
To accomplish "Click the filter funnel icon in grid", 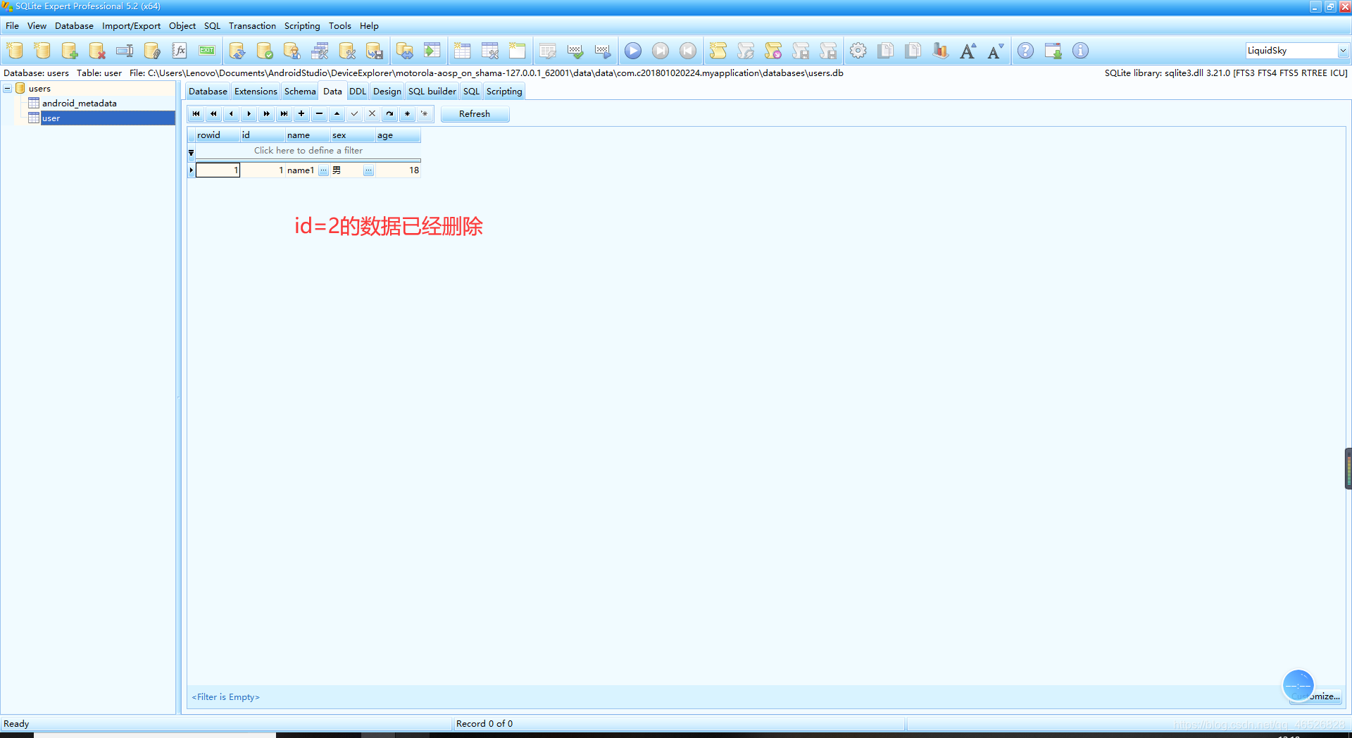I will point(191,152).
